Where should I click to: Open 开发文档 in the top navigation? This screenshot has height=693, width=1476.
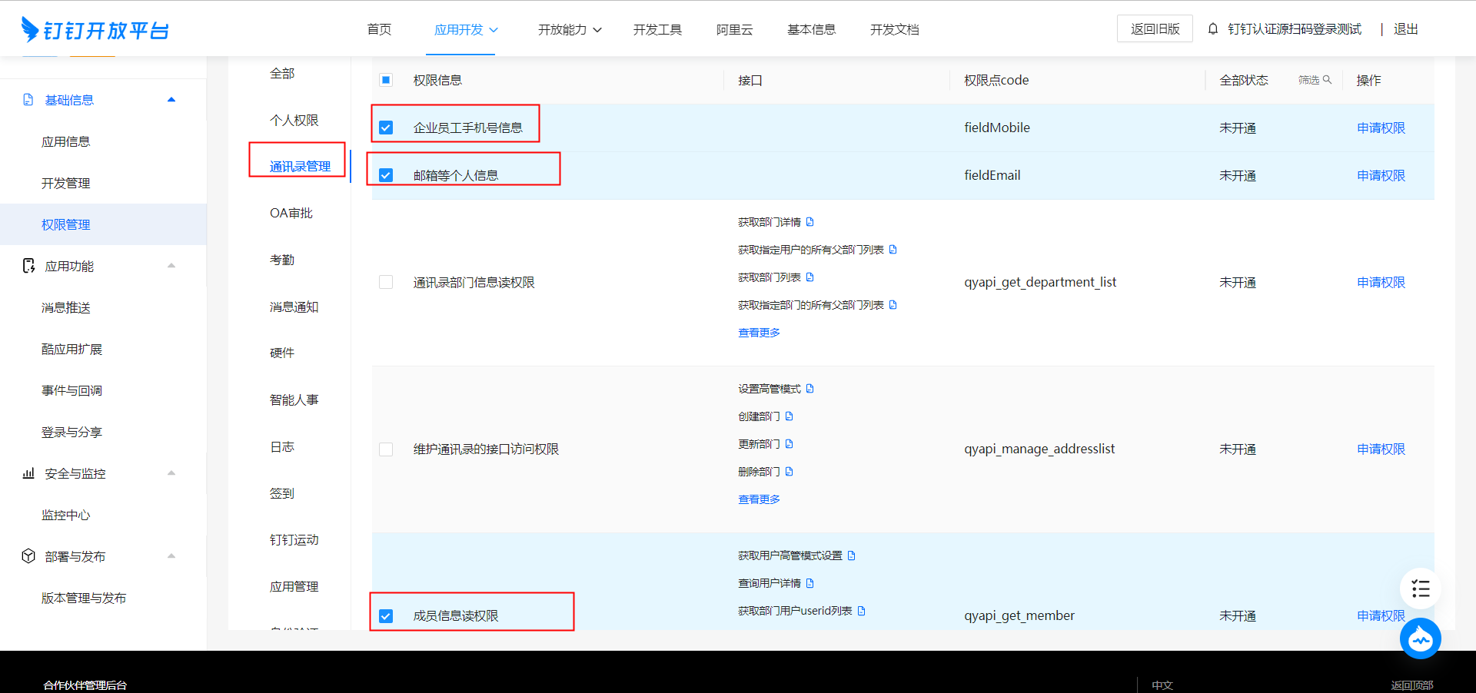pos(894,30)
